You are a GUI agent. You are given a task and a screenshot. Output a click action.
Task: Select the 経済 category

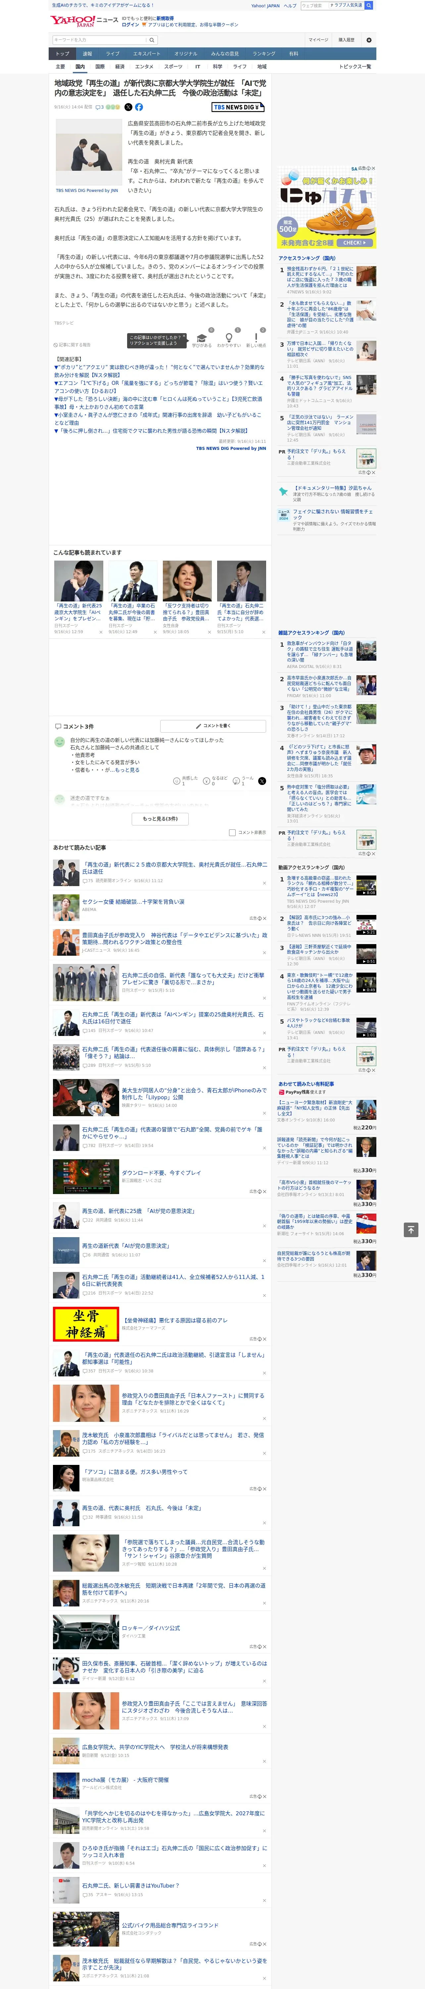tap(119, 66)
